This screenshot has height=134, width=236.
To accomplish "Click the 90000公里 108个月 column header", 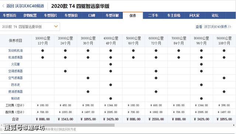I will coord(224,41).
